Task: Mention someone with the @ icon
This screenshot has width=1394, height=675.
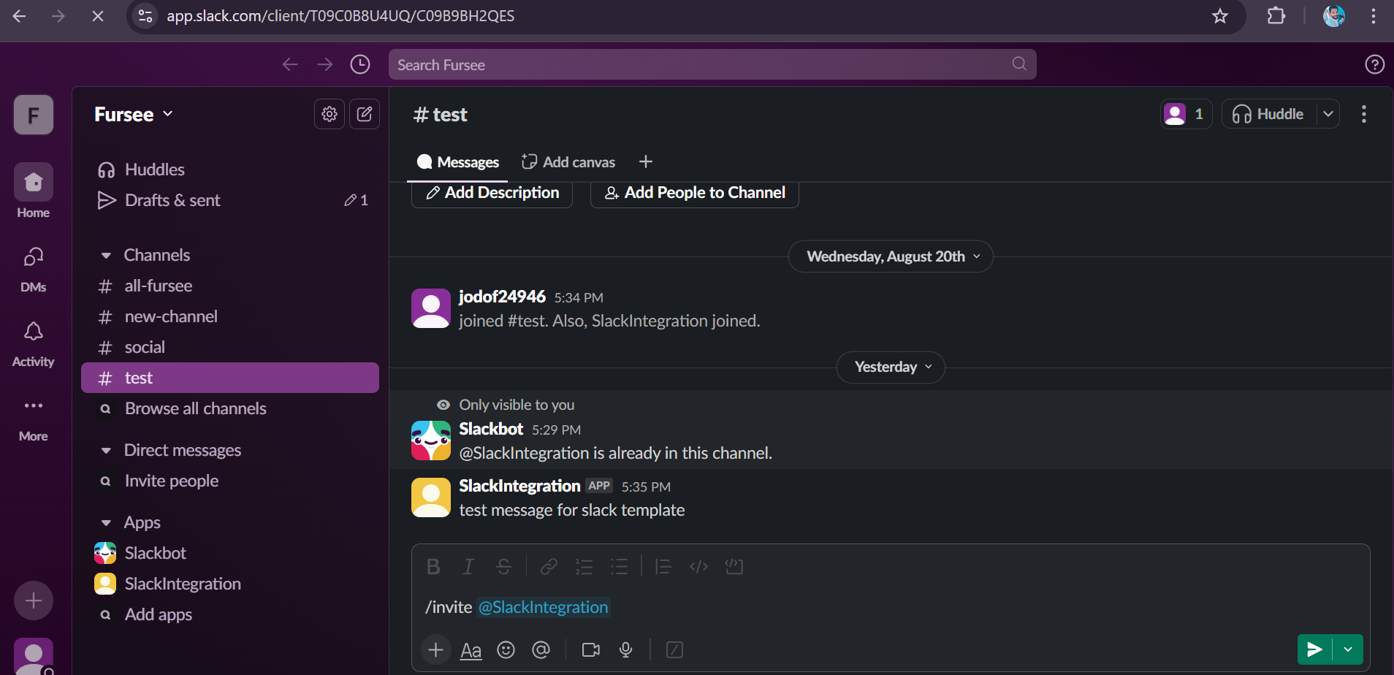Action: point(541,649)
